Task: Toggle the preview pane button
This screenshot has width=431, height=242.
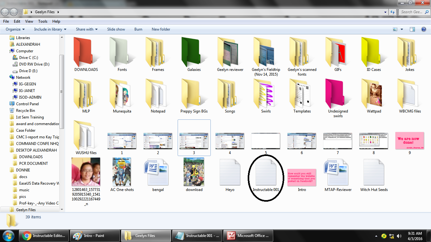Action: [x=412, y=29]
